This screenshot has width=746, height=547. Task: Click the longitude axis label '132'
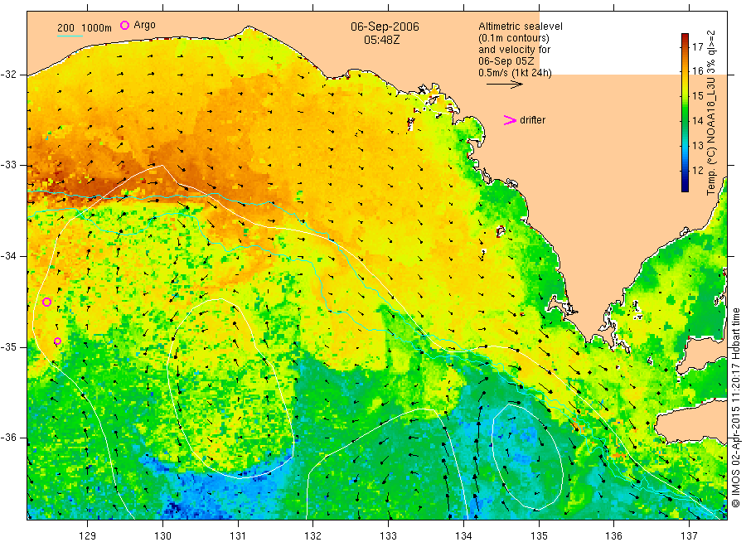coord(313,536)
